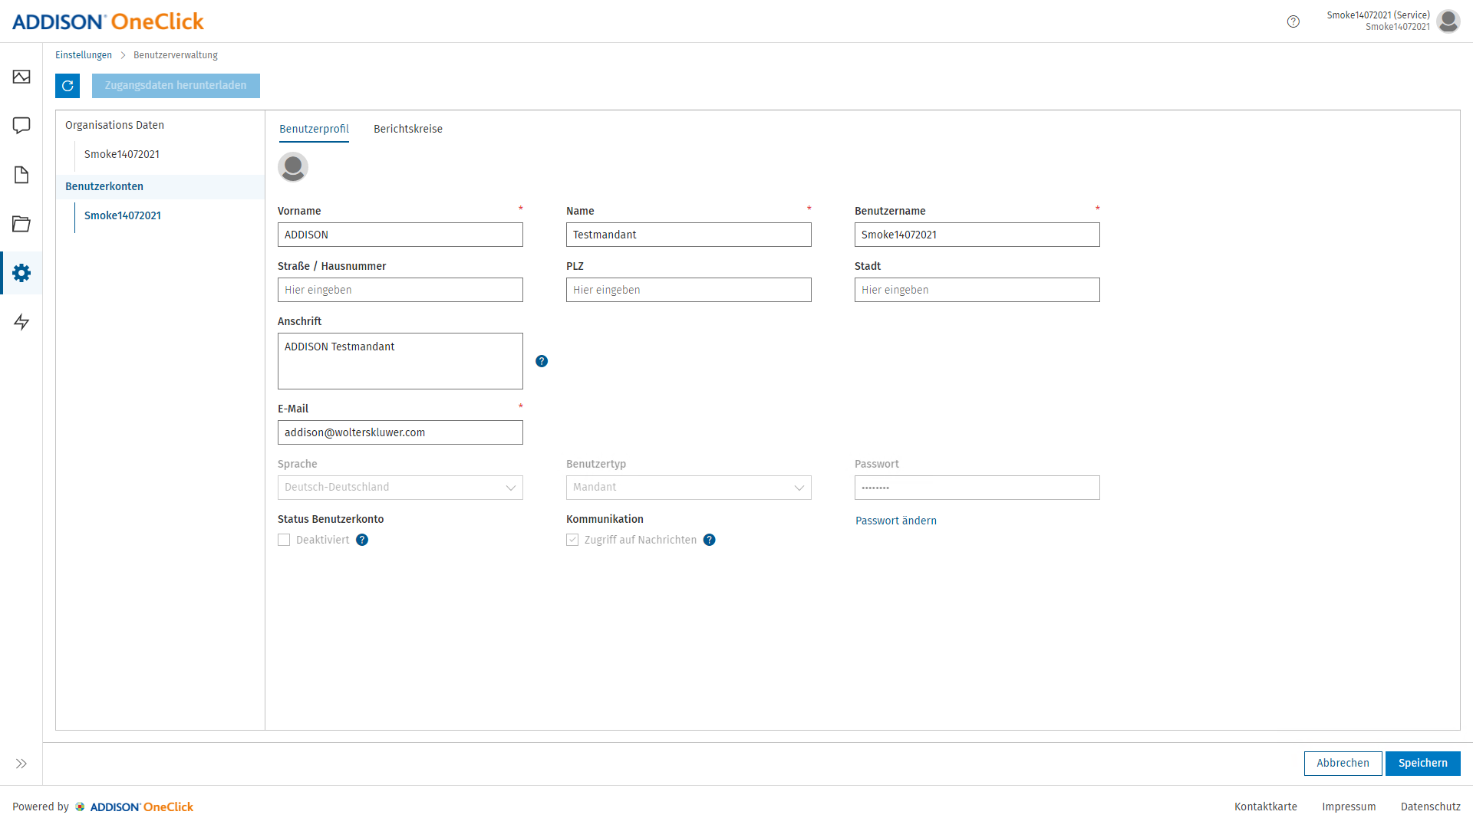Open Kontaktkarte footer link
Viewport: 1473px width, 828px height.
(x=1266, y=807)
